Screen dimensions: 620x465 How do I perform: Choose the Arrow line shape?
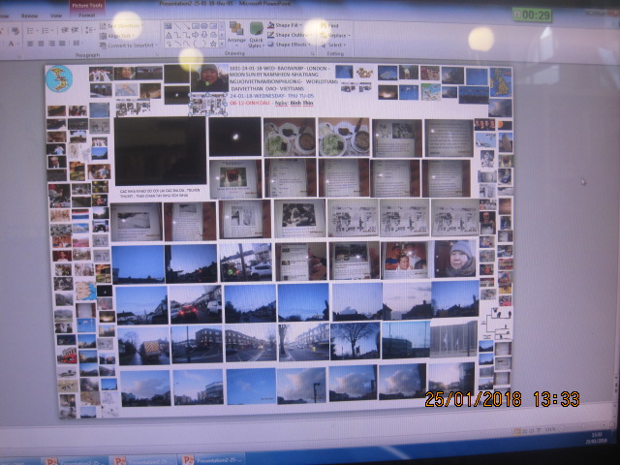click(x=186, y=26)
